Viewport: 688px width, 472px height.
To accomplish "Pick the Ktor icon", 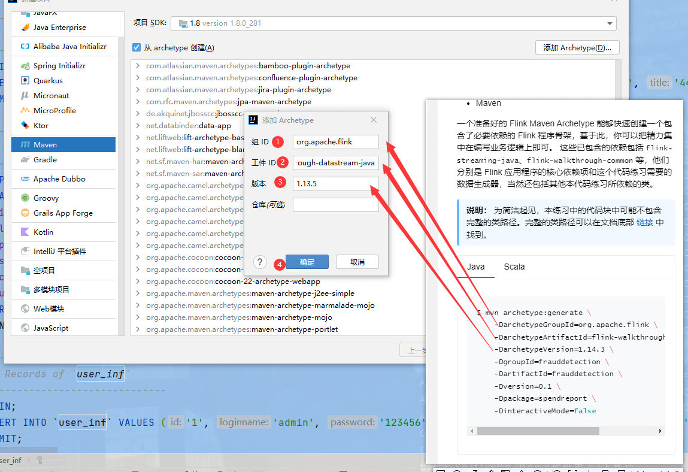I will pyautogui.click(x=25, y=126).
